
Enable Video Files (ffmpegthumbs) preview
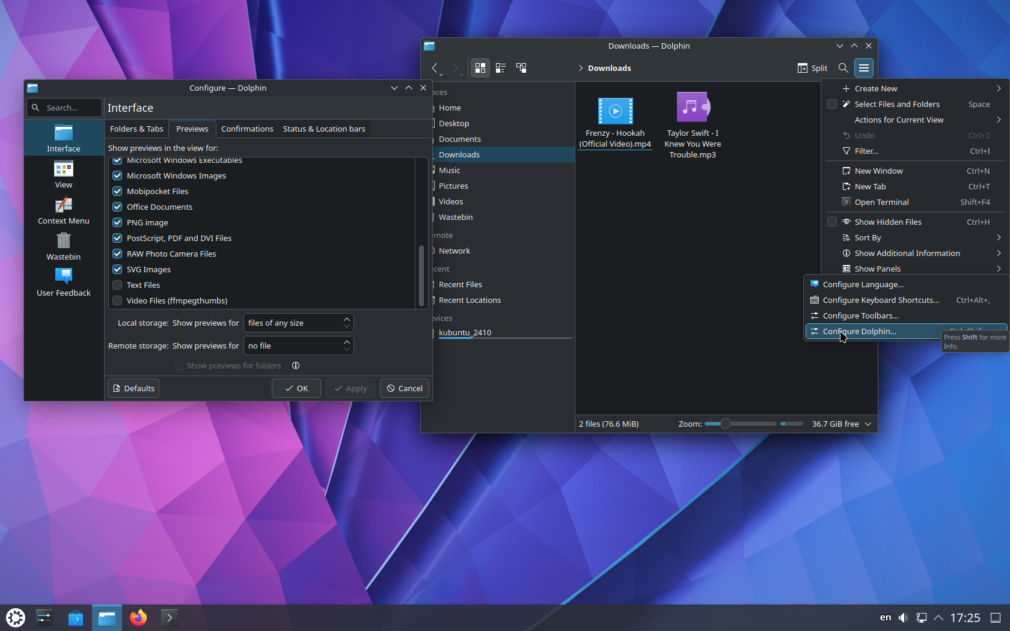pos(117,300)
